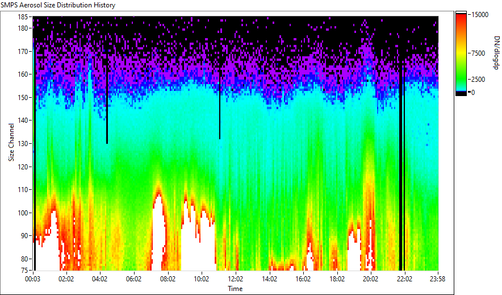Click the 23:58 time tick label
Screen dimensions: 502x295
(437, 279)
